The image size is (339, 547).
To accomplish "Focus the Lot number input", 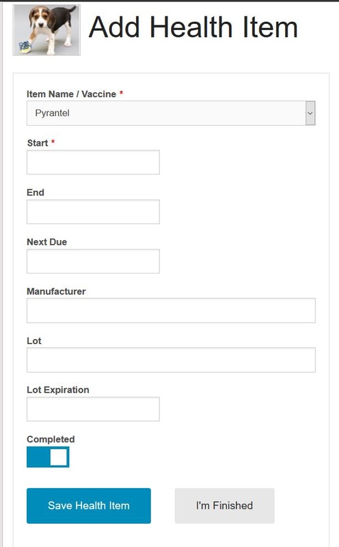I will click(171, 360).
